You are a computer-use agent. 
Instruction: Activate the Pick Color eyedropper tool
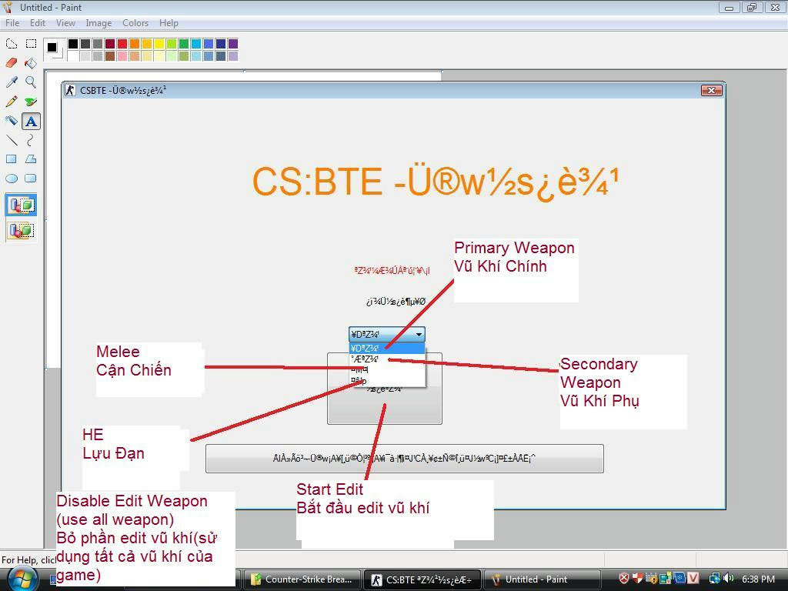point(11,82)
